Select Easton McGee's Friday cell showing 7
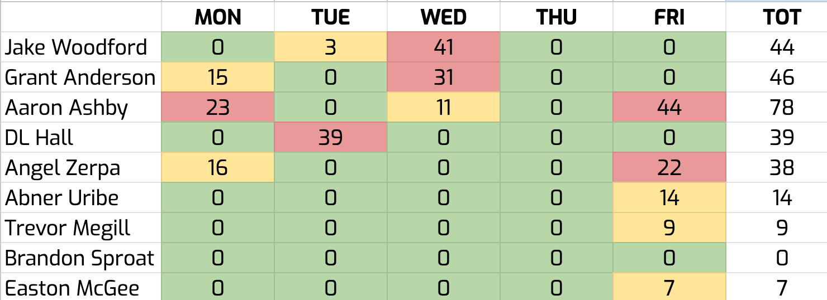Viewport: 827px width, 300px height. point(669,288)
